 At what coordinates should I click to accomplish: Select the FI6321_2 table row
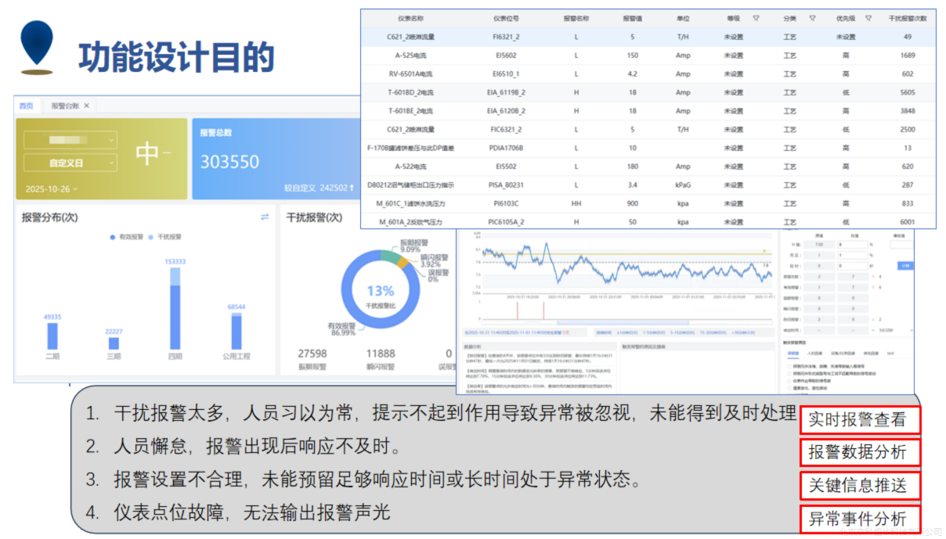(648, 37)
